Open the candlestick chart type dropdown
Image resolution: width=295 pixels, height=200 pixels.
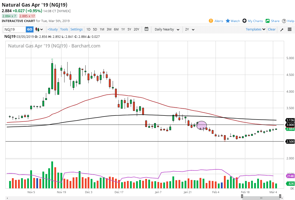tap(39, 29)
